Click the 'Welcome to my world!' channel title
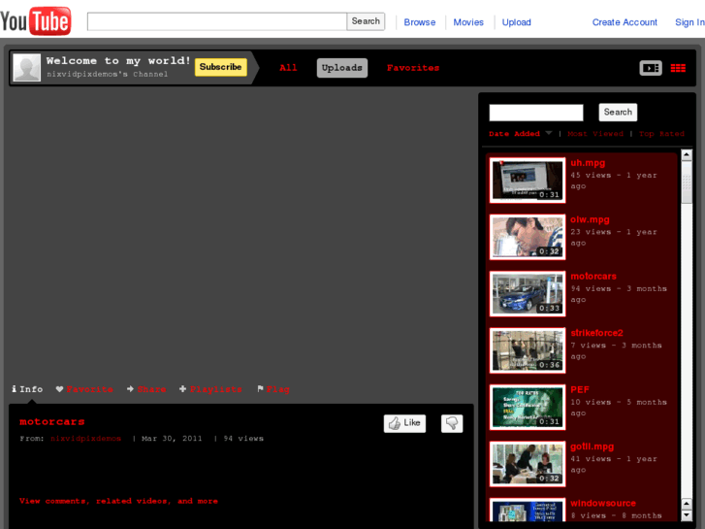705x529 pixels. 118,60
